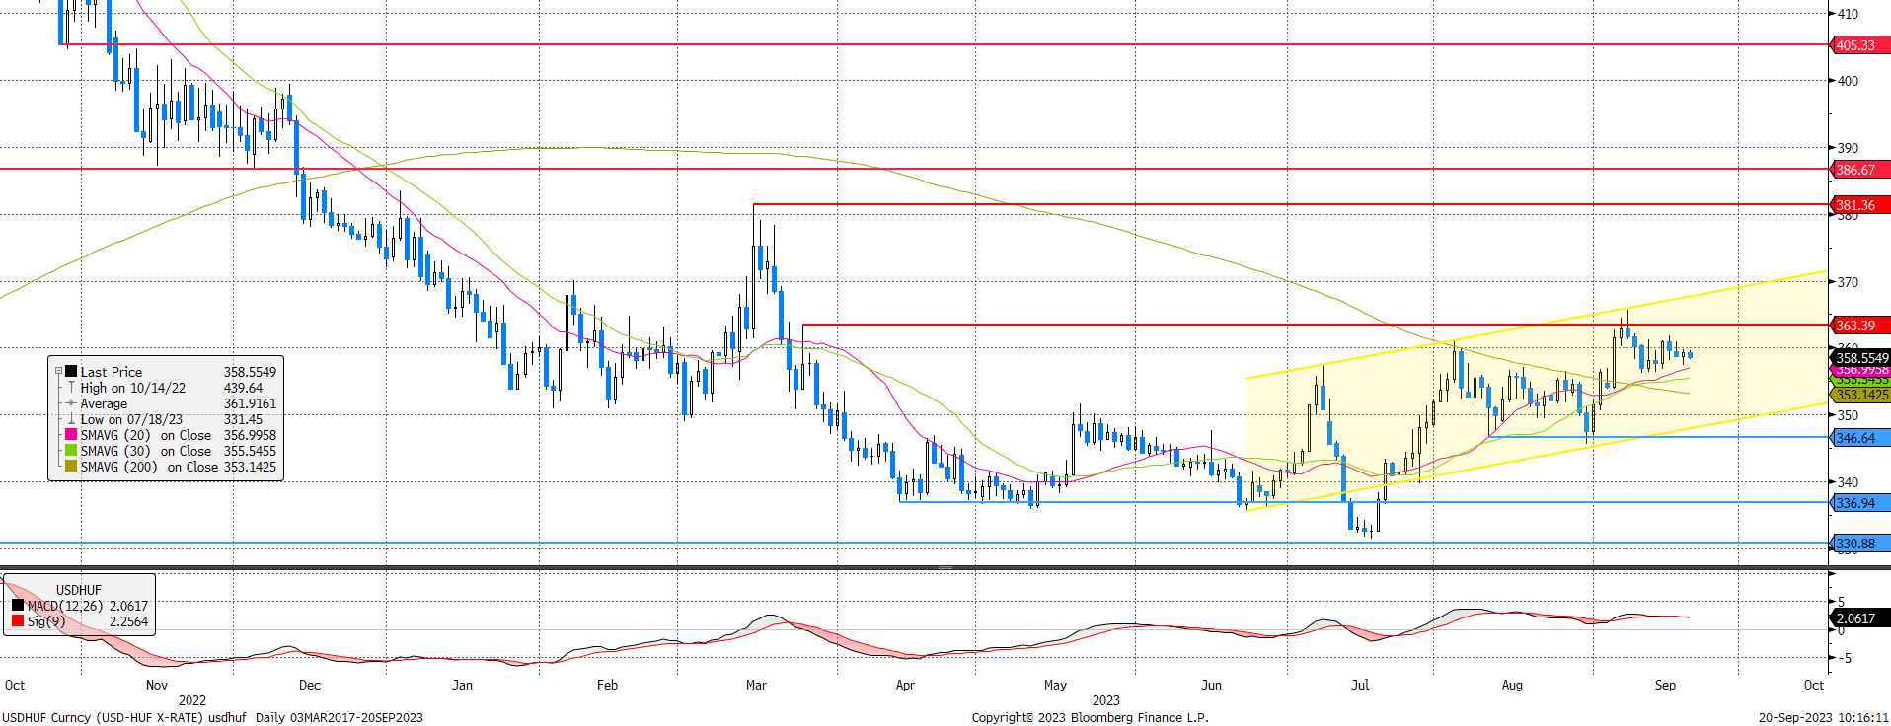
Task: Click the red 363.39 price level flag
Action: tap(1859, 326)
